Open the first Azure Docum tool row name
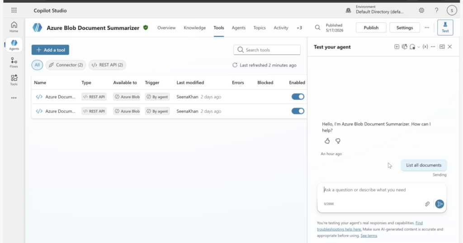463x243 pixels. tap(60, 97)
